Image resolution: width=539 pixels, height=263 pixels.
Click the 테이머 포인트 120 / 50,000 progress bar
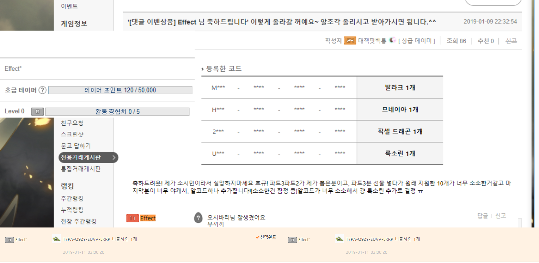[120, 90]
